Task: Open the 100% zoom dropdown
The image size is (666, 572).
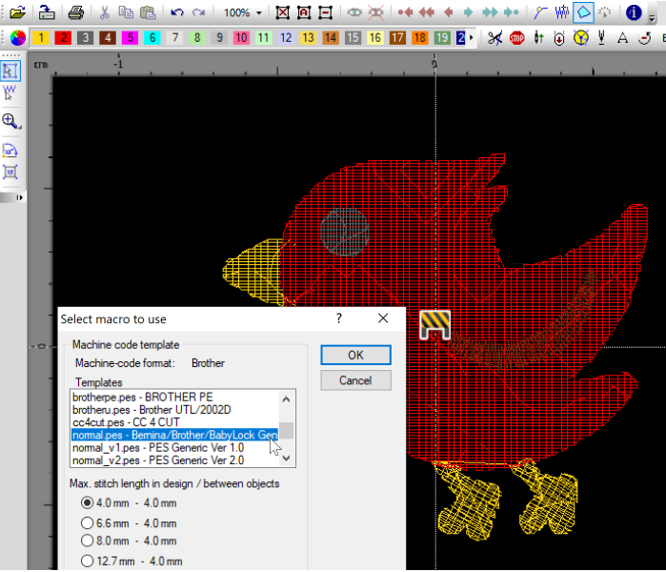Action: coord(259,12)
